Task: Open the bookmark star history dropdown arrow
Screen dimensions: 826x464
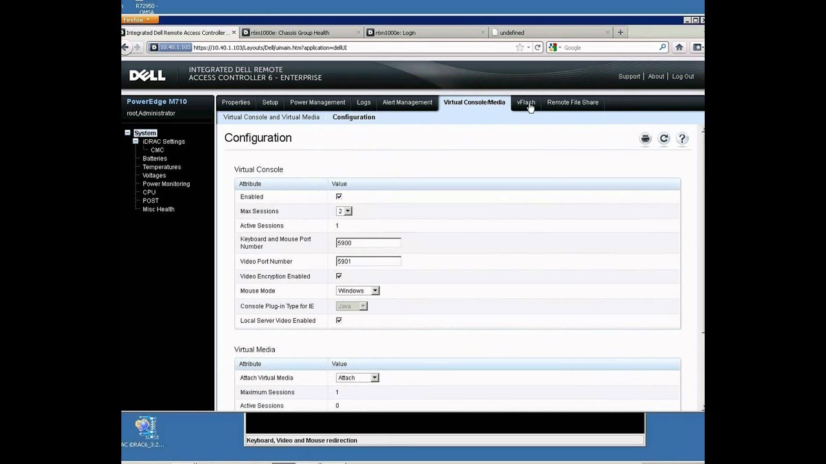Action: (x=528, y=47)
